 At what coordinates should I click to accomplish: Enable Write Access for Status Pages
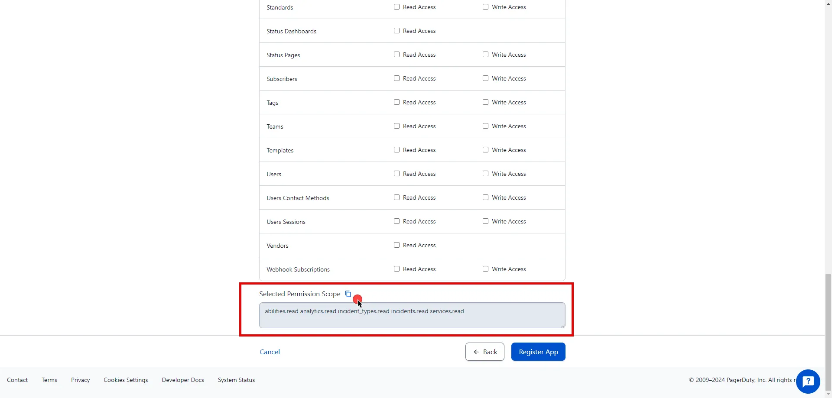[x=485, y=54]
